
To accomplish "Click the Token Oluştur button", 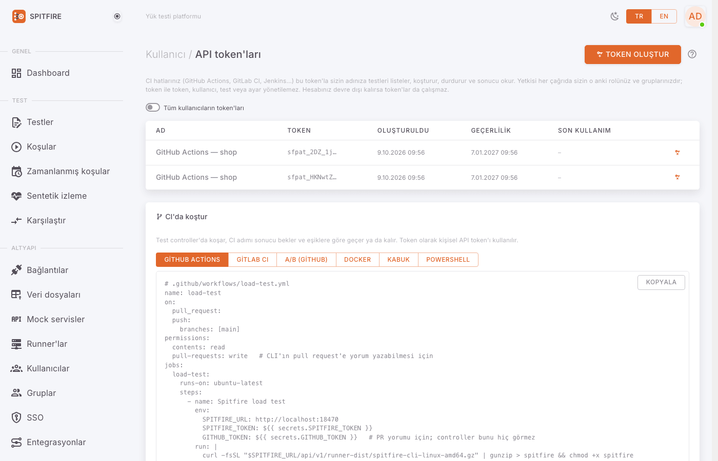I will (633, 54).
